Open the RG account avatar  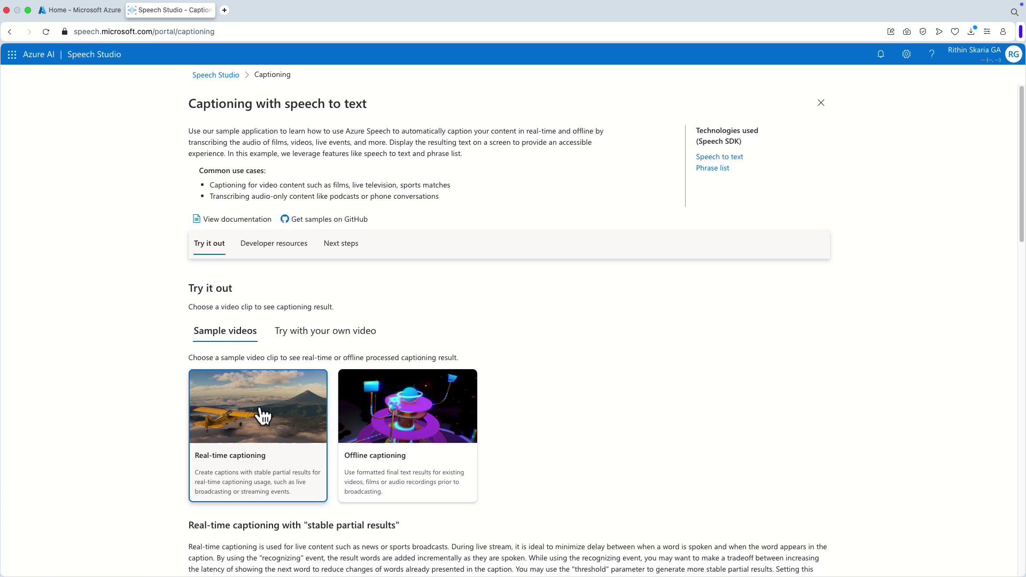coord(1013,54)
